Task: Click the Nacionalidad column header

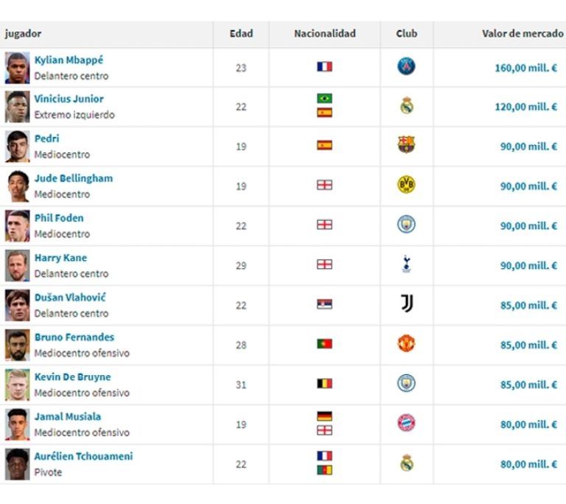Action: pos(324,34)
